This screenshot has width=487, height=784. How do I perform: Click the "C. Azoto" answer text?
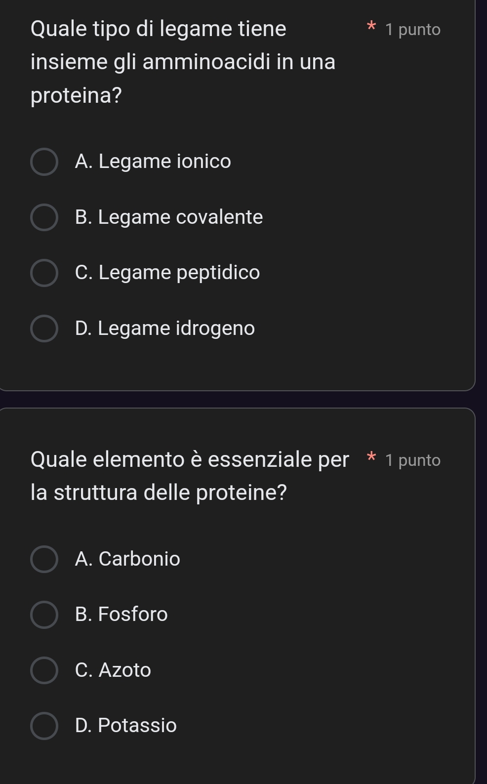click(x=113, y=670)
